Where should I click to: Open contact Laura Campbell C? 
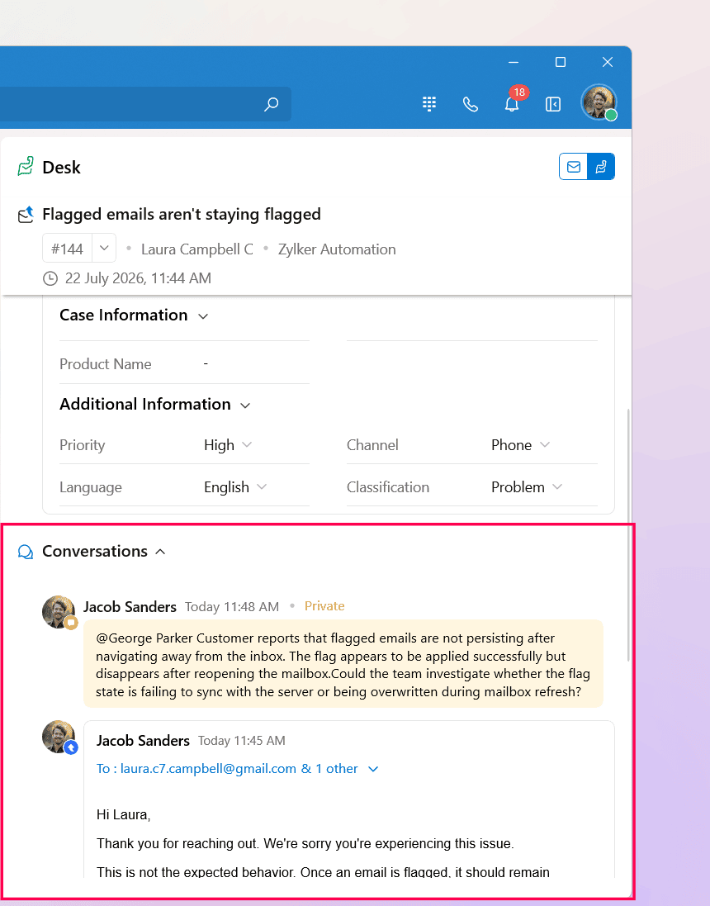coord(197,249)
